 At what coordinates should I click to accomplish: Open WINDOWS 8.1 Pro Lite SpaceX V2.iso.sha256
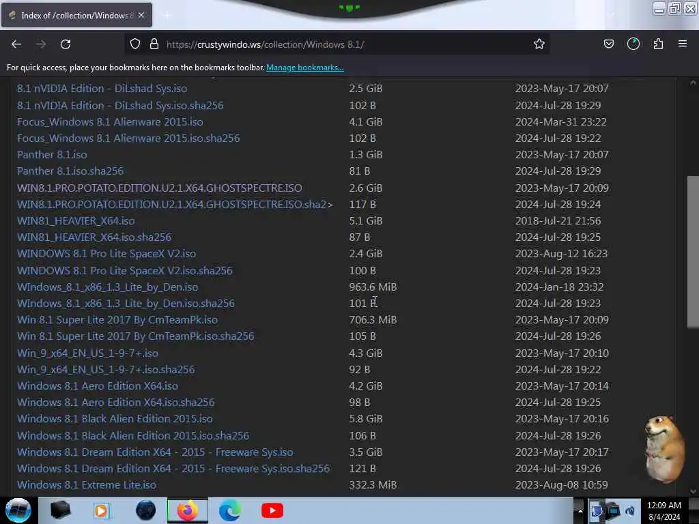pos(125,271)
